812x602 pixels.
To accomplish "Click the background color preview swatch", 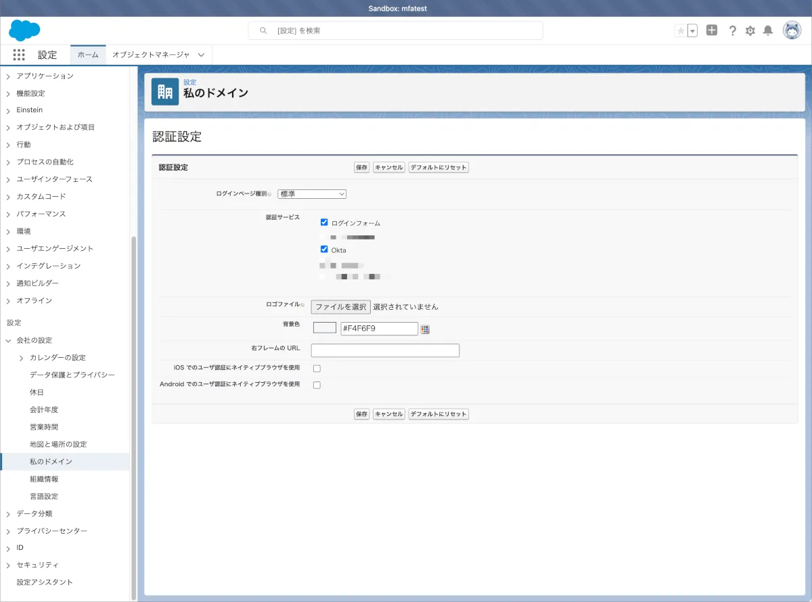I will pos(325,328).
